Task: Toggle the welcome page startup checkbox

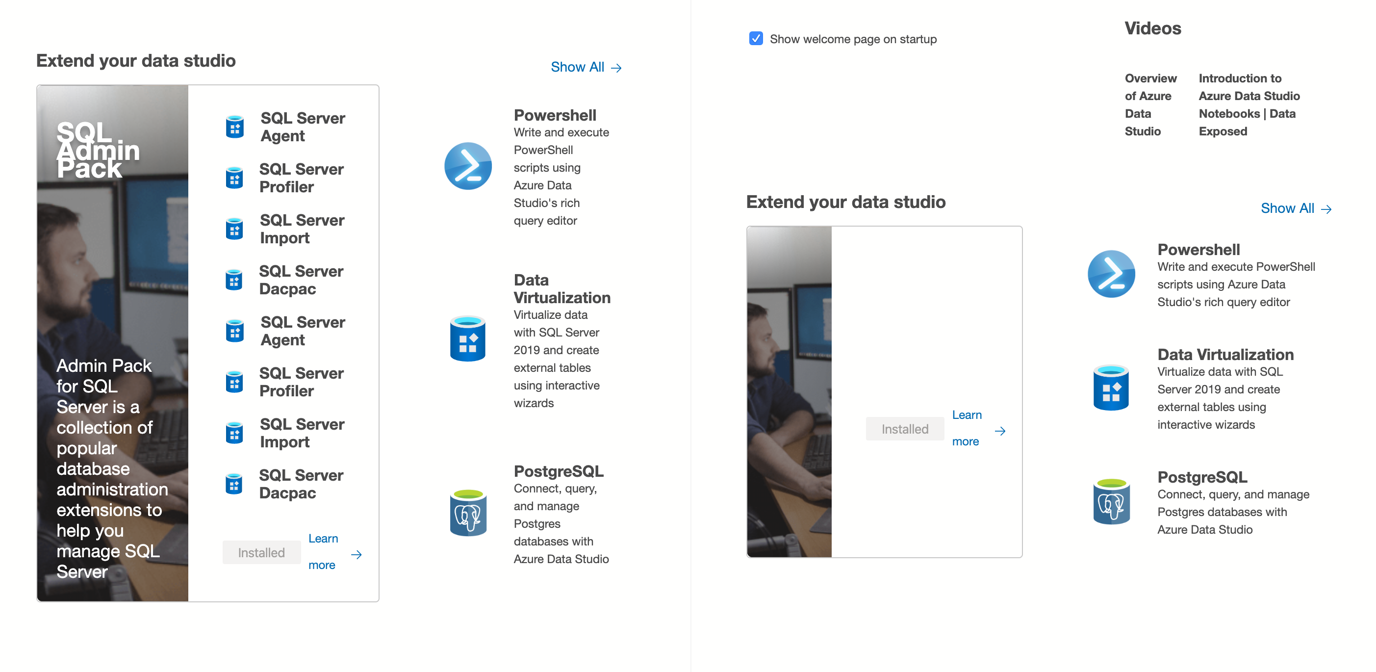Action: 755,38
